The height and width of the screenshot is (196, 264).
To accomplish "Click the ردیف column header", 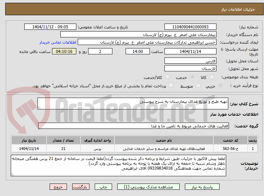I will (253, 140).
